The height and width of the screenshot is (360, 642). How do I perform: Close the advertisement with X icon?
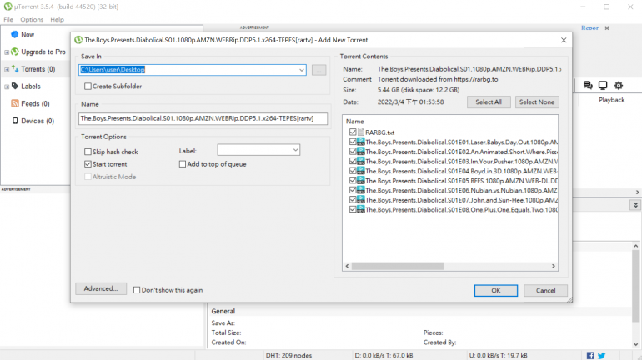[x=607, y=27]
